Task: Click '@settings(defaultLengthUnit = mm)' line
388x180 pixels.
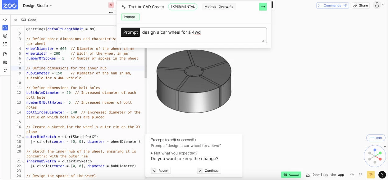Action: pyautogui.click(x=61, y=29)
